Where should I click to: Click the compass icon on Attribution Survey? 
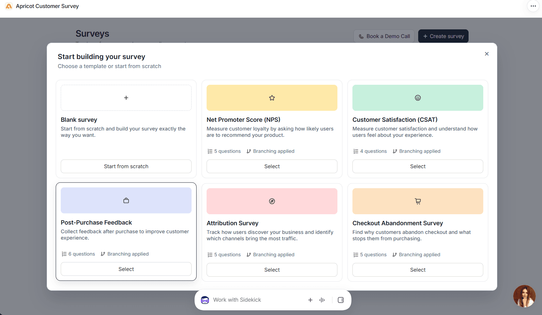coord(272,201)
